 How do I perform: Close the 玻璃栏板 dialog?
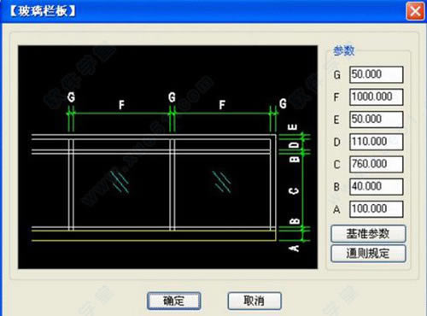[415, 11]
